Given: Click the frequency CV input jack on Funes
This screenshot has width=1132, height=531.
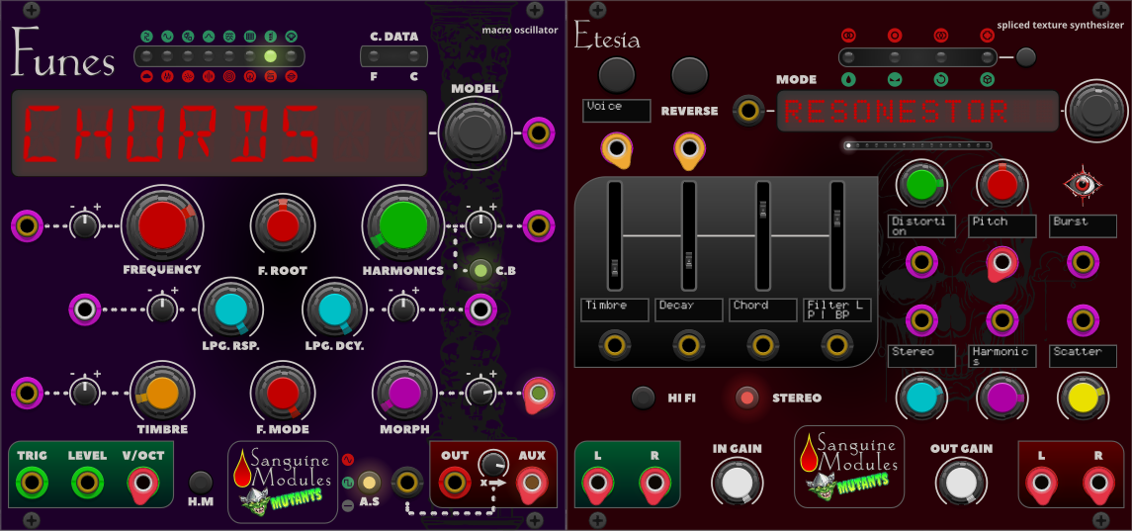Looking at the screenshot, I should tap(27, 226).
